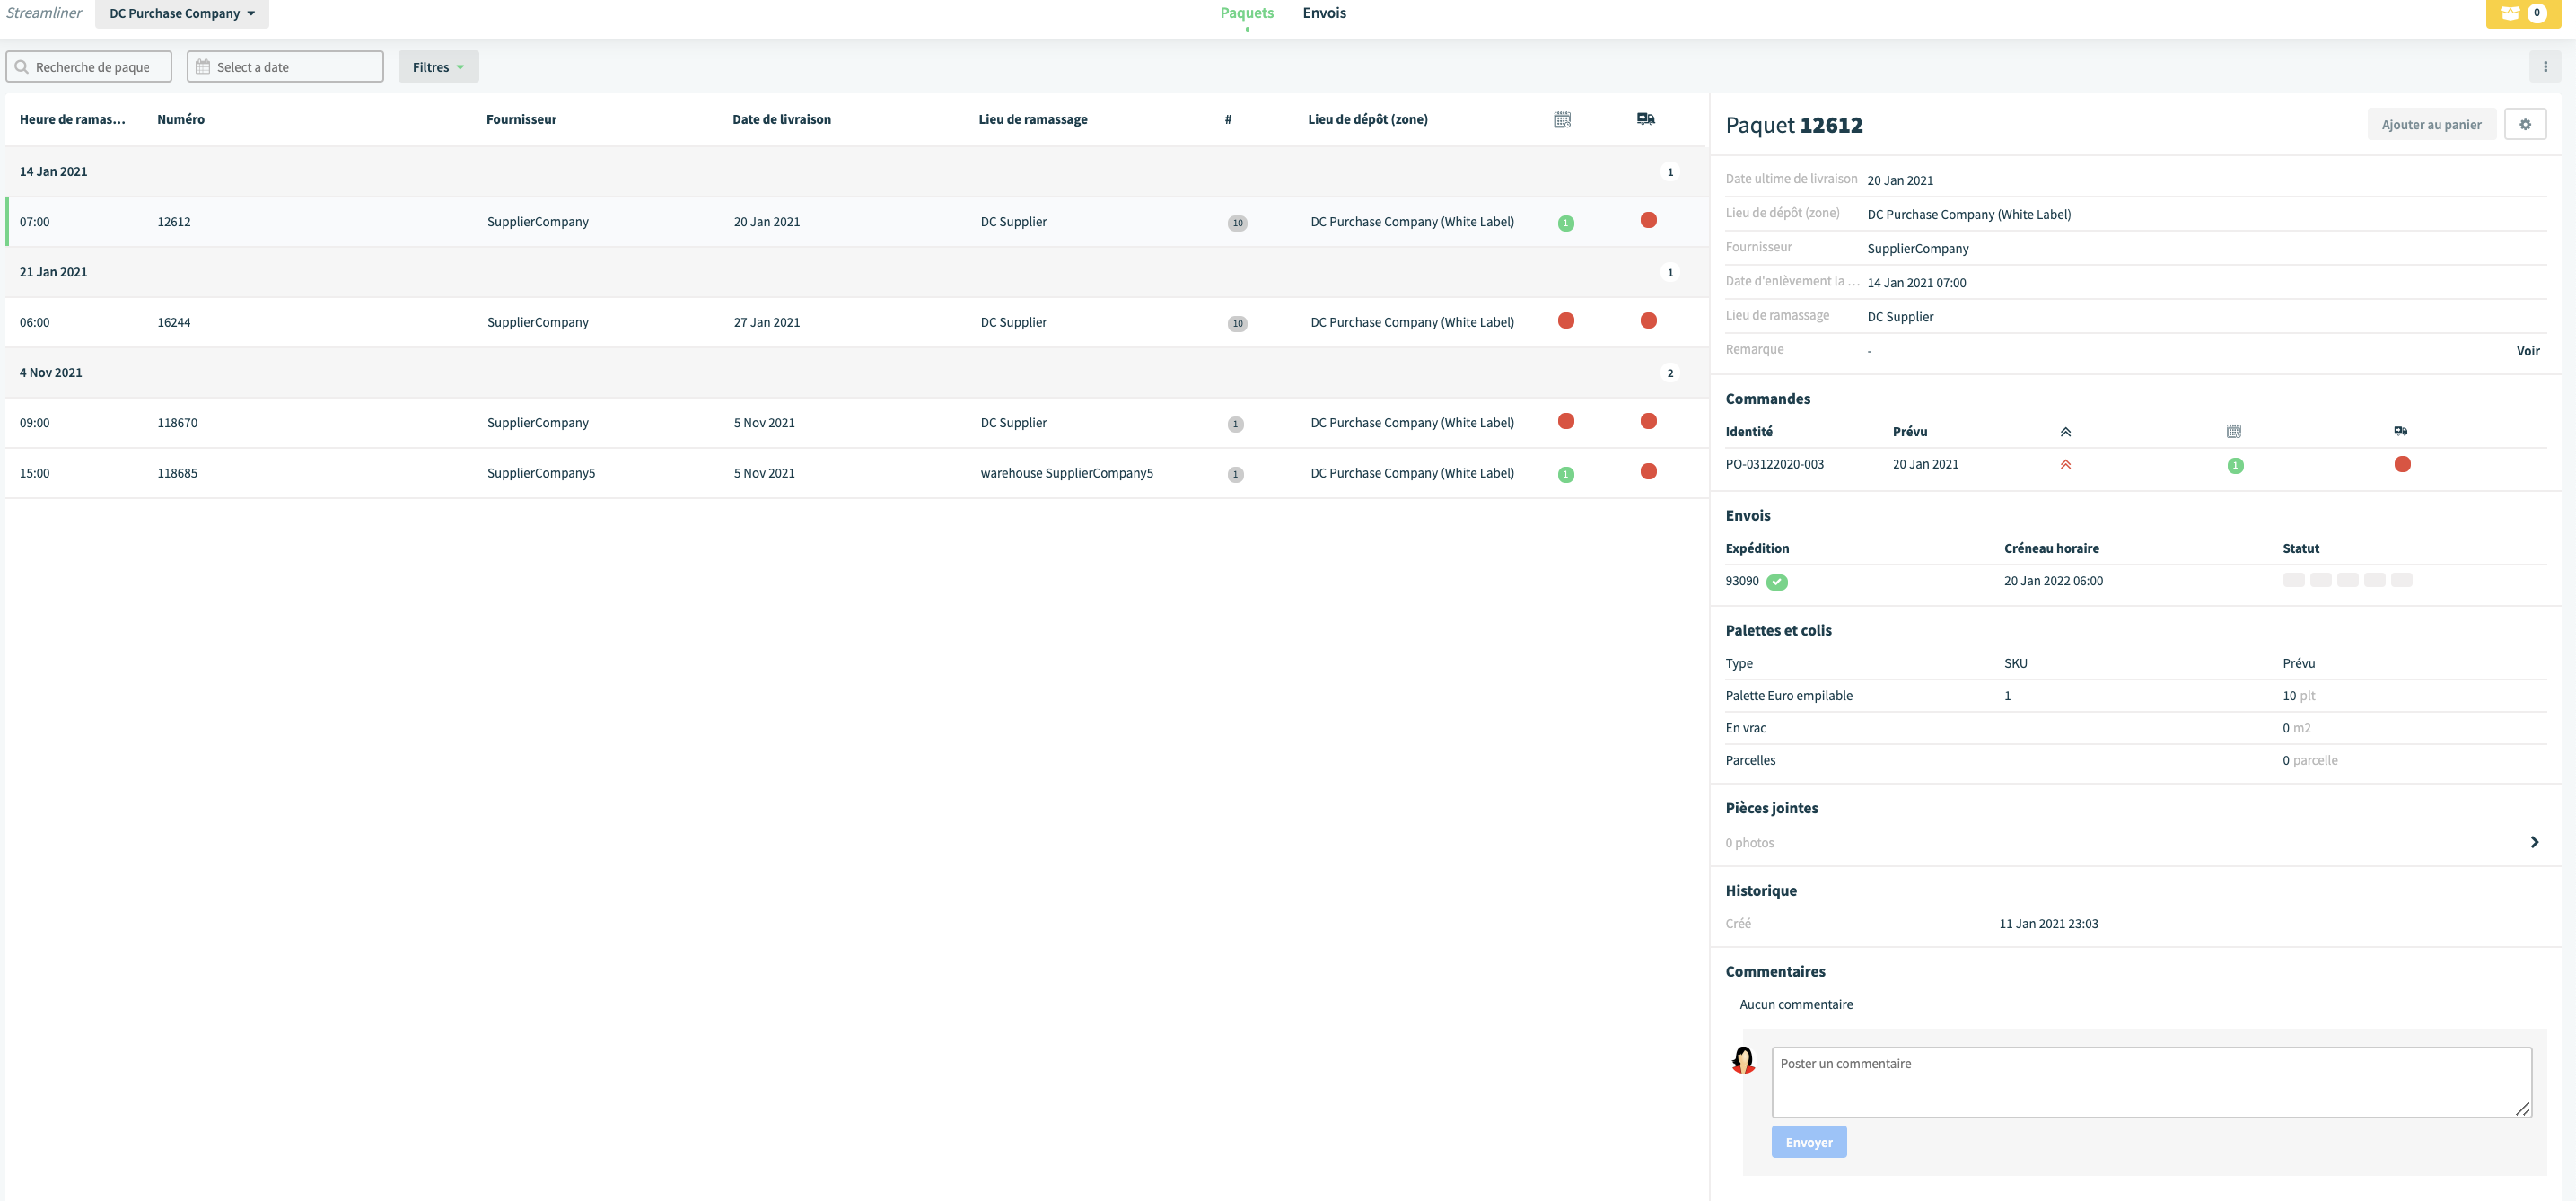Open the yellow basket cart icon
This screenshot has width=2576, height=1201.
click(x=2521, y=13)
